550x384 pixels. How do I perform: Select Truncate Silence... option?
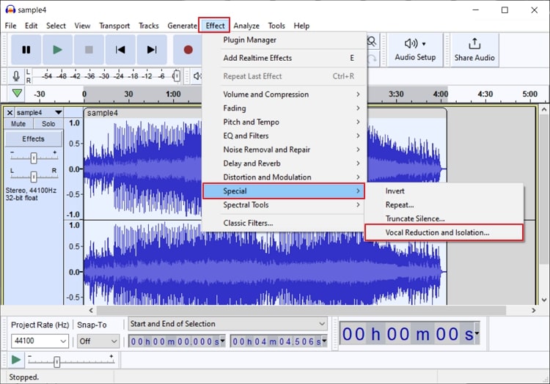point(444,218)
